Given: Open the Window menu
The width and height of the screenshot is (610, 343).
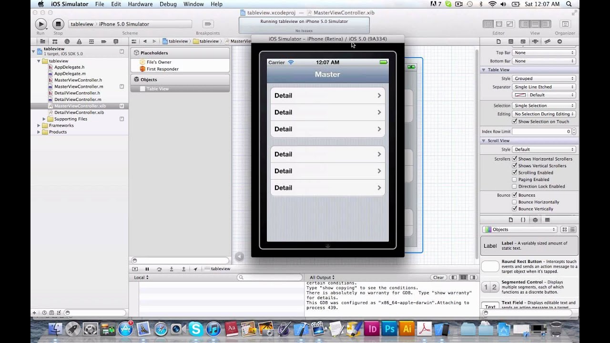Looking at the screenshot, I should (x=193, y=4).
